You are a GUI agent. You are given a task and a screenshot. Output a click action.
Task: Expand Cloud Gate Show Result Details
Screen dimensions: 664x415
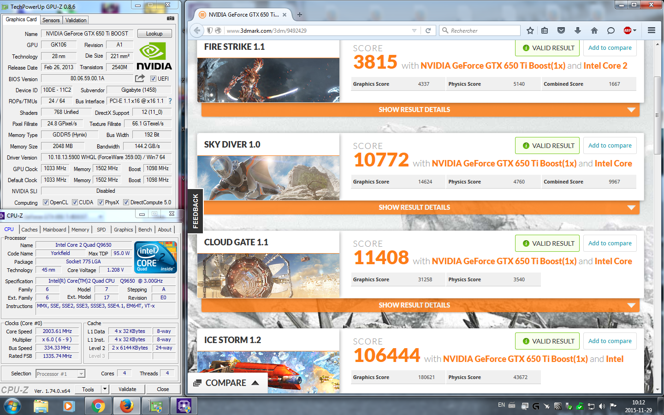coord(420,305)
